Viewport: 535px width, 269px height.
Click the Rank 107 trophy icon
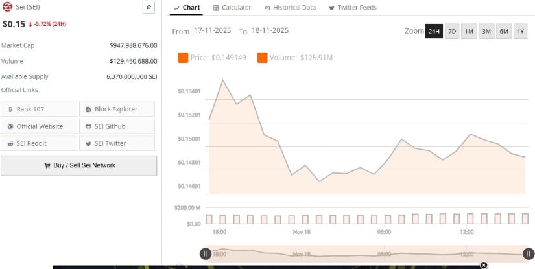pos(11,109)
